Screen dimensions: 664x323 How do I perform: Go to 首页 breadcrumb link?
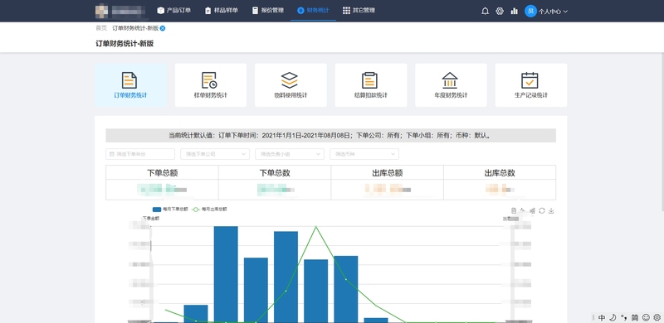coord(101,28)
